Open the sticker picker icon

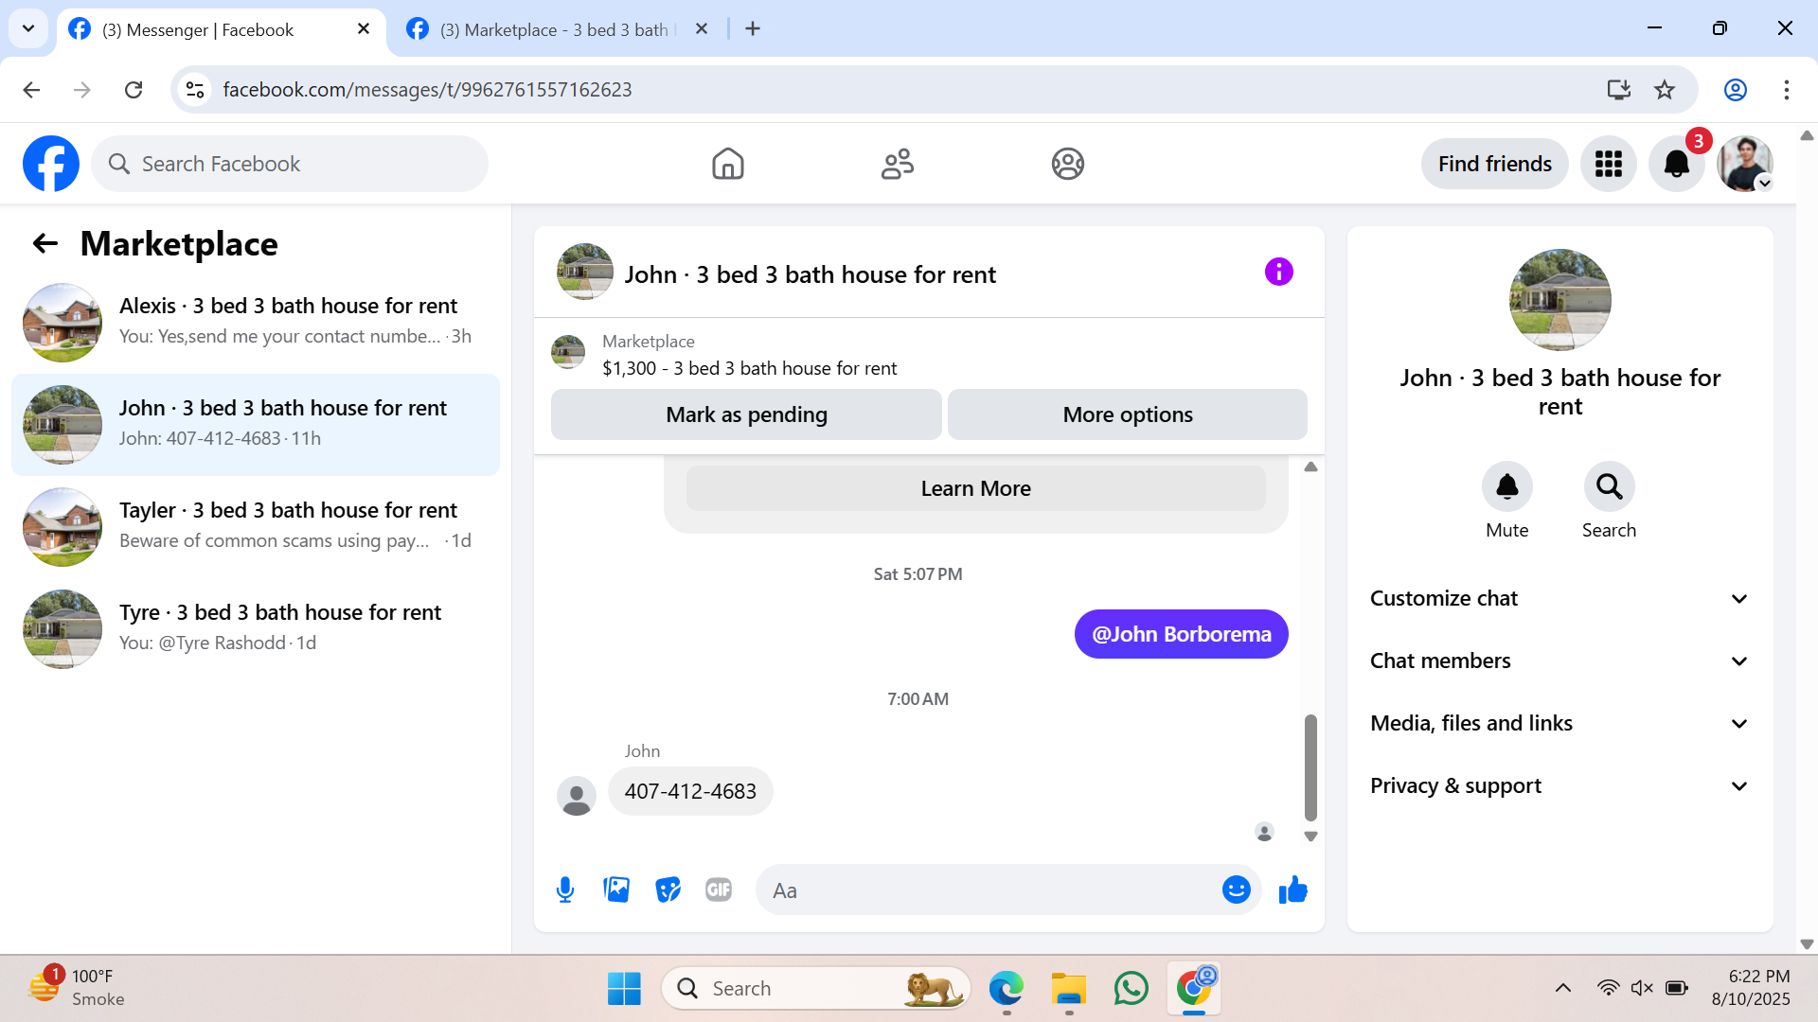pos(668,890)
